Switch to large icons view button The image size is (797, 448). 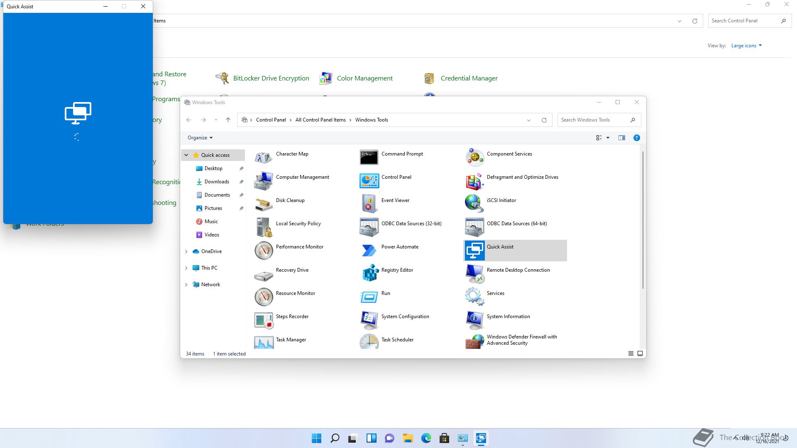pos(640,353)
